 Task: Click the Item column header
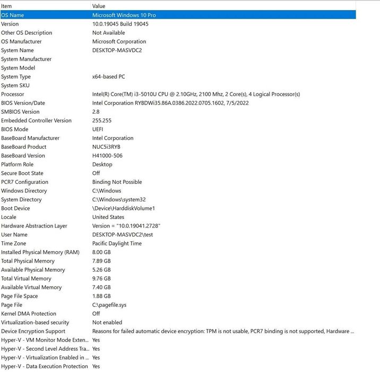point(45,6)
